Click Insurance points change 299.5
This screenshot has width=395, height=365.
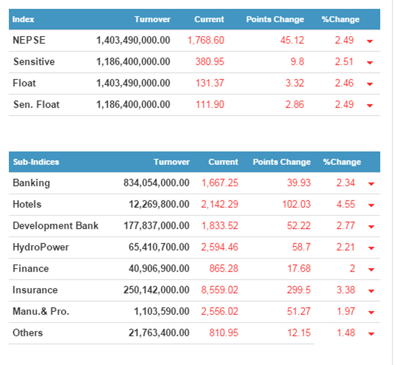tap(299, 290)
